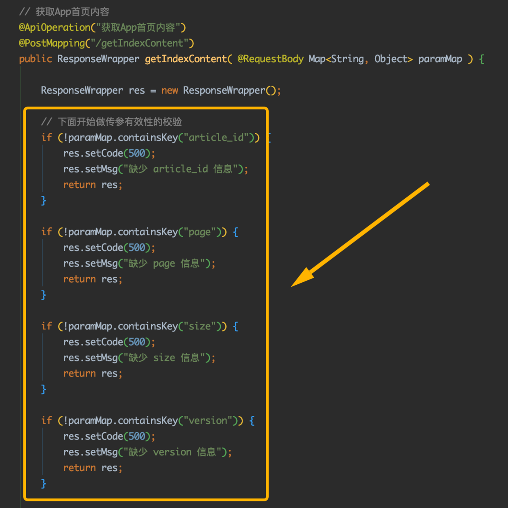Click "return res;" in the version block

(x=93, y=468)
